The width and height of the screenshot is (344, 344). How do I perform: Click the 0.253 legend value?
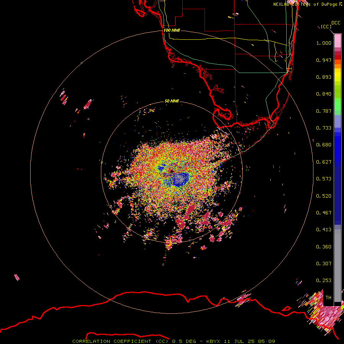click(x=324, y=281)
